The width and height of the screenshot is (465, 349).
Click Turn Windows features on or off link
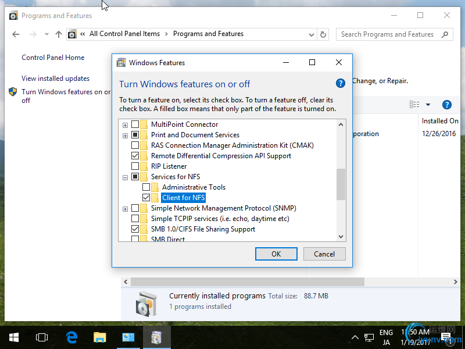[x=66, y=96]
